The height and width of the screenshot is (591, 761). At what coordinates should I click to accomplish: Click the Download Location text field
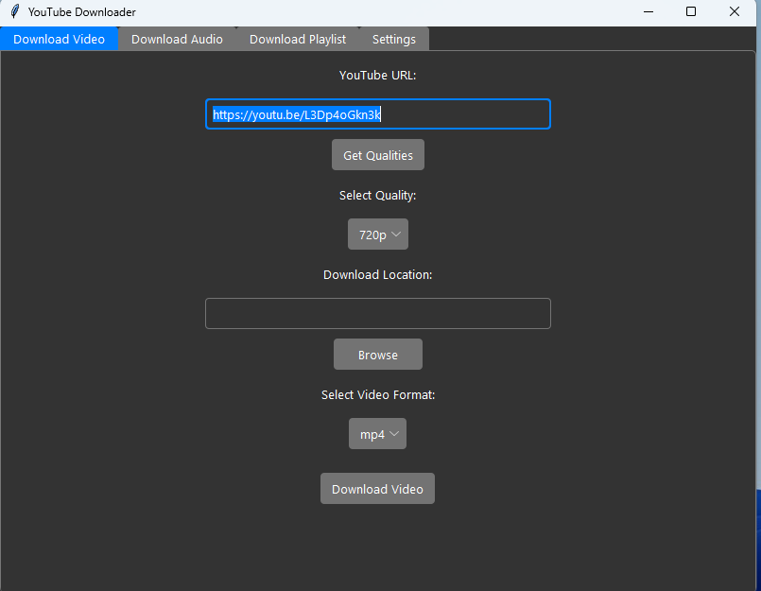pos(377,313)
